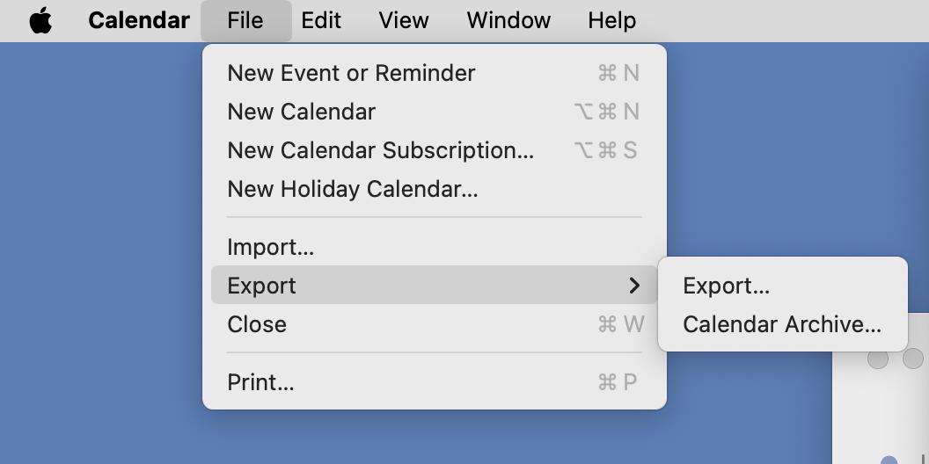929x464 pixels.
Task: Choose New Event or Reminder
Action: pos(351,73)
